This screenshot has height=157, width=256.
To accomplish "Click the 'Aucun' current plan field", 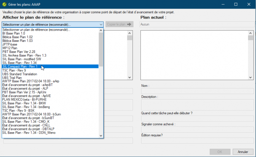I will (x=197, y=25).
